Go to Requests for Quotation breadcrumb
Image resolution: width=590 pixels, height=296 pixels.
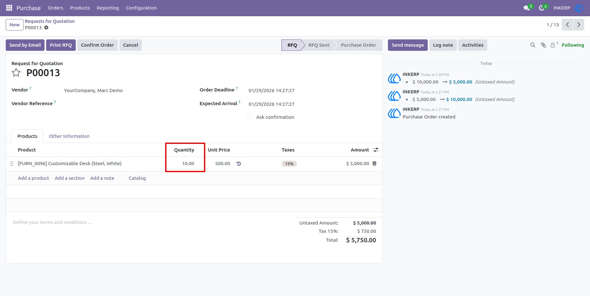(50, 21)
